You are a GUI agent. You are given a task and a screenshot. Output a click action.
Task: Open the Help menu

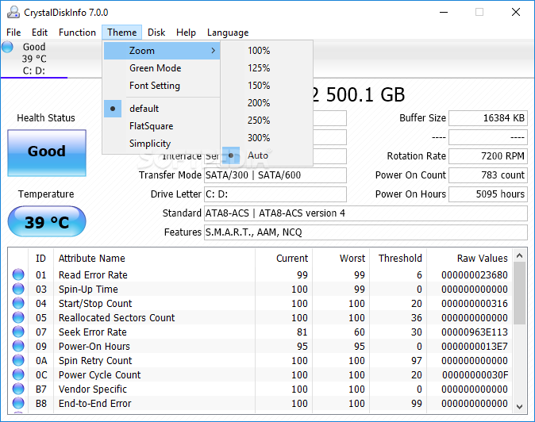click(186, 33)
